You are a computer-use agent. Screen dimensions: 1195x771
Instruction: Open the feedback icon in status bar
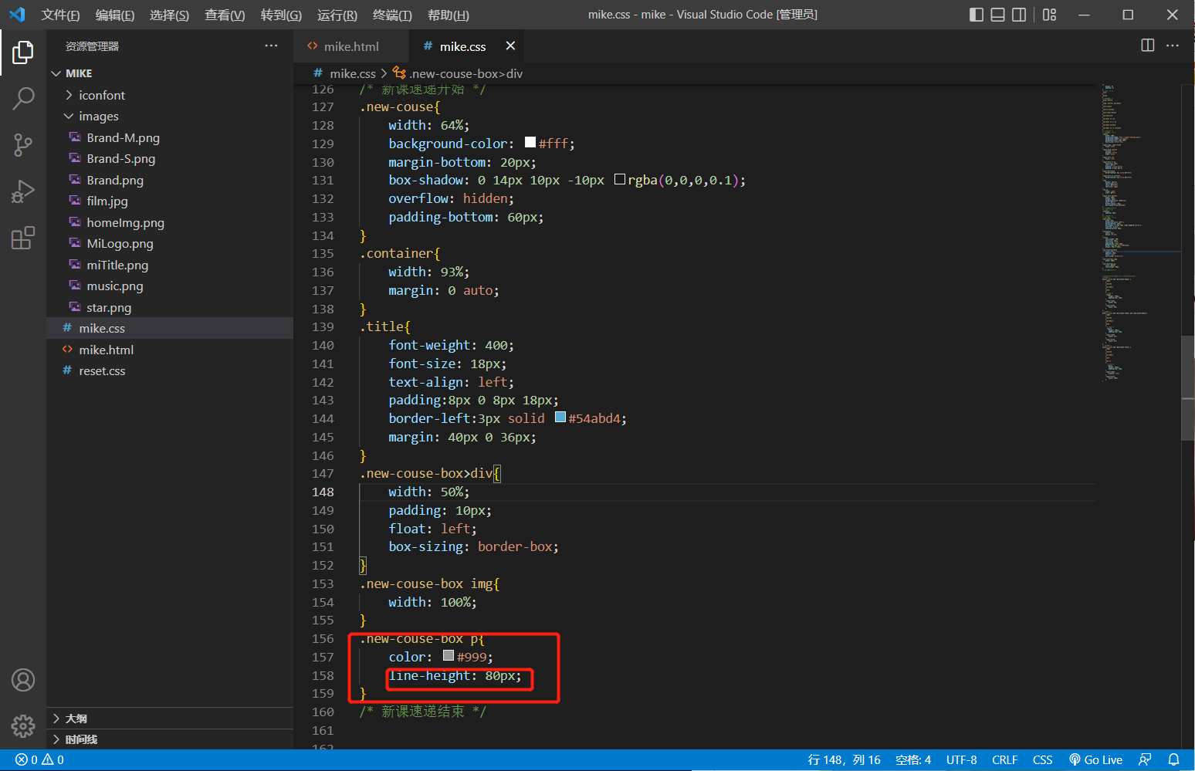[x=1145, y=760]
